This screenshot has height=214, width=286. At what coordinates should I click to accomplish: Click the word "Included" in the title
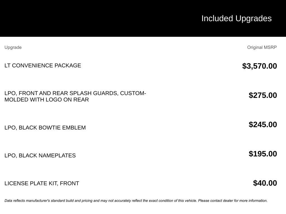pos(217,18)
